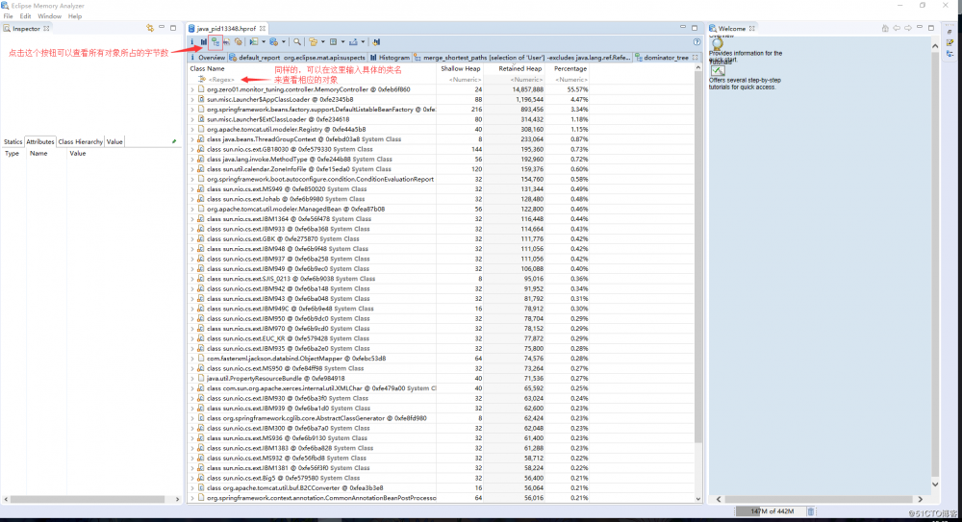The width and height of the screenshot is (962, 522).
Task: Click the search magnifier toolbar icon
Action: [x=299, y=42]
